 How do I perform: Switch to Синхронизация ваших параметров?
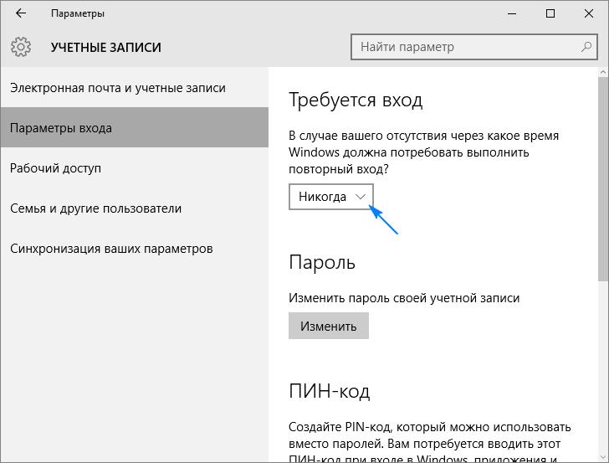point(111,249)
